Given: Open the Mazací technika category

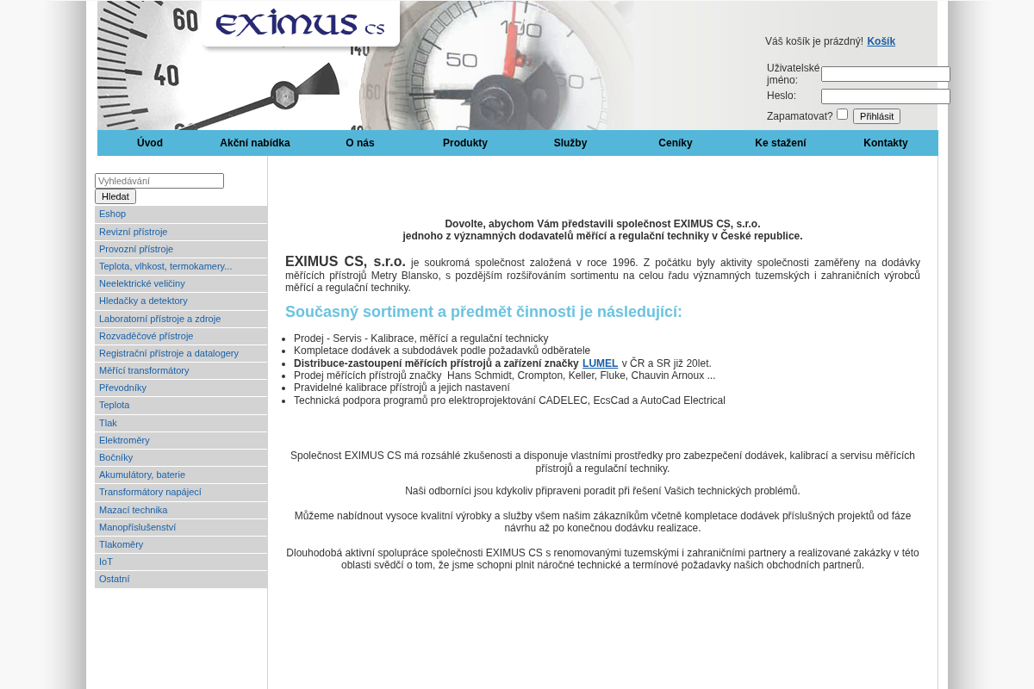Looking at the screenshot, I should tap(181, 510).
